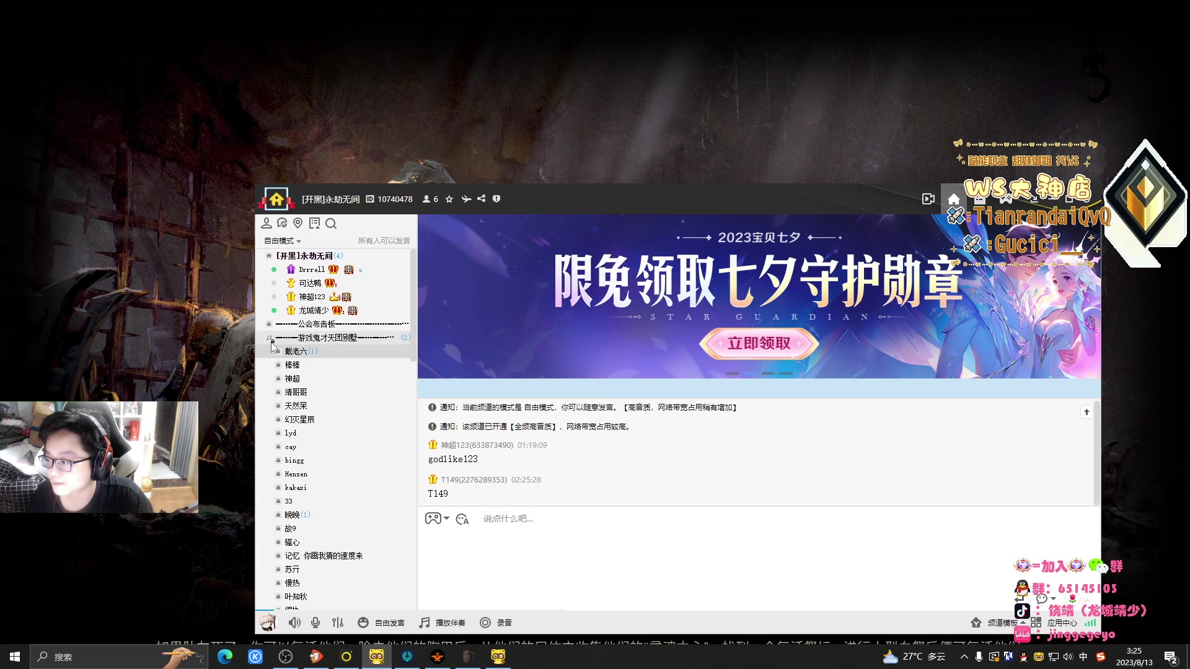This screenshot has width=1190, height=669.
Task: Select sub-channel 天然呆
Action: pos(296,406)
